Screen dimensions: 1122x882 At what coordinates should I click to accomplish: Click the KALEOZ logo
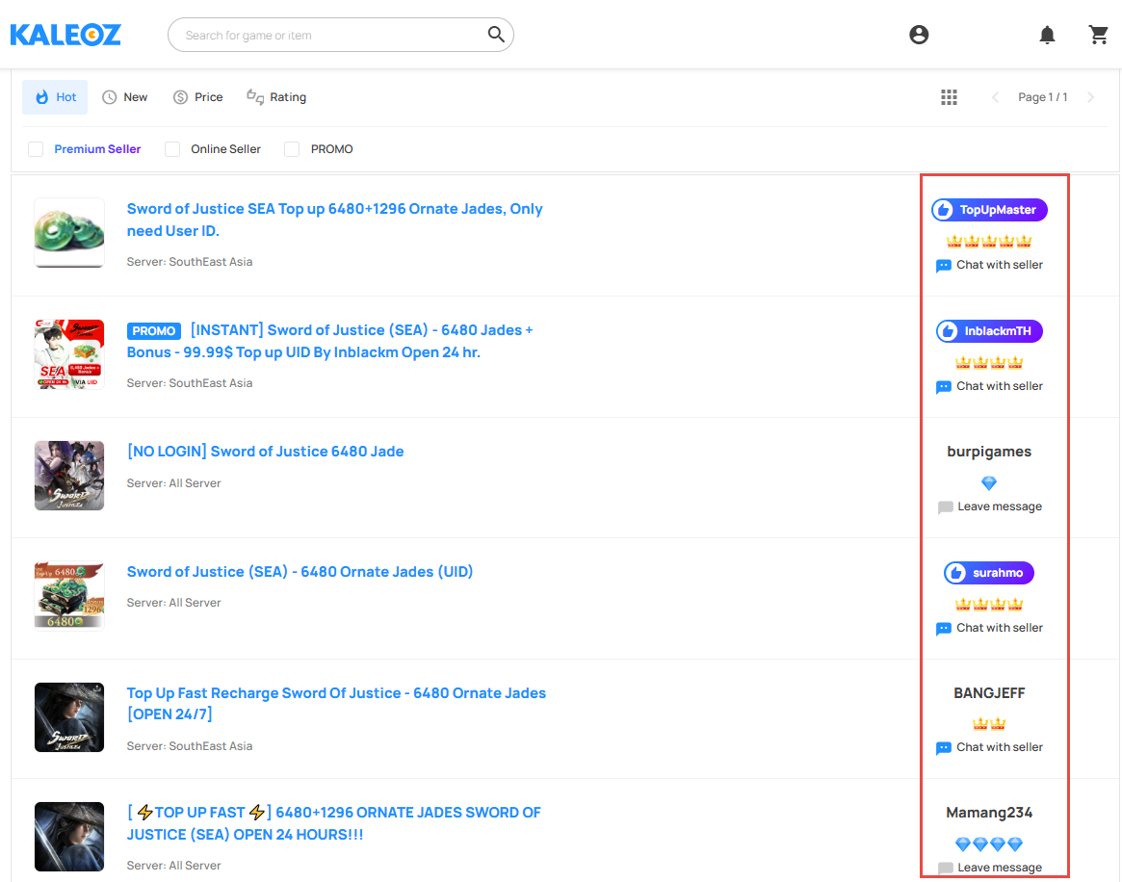[x=65, y=35]
